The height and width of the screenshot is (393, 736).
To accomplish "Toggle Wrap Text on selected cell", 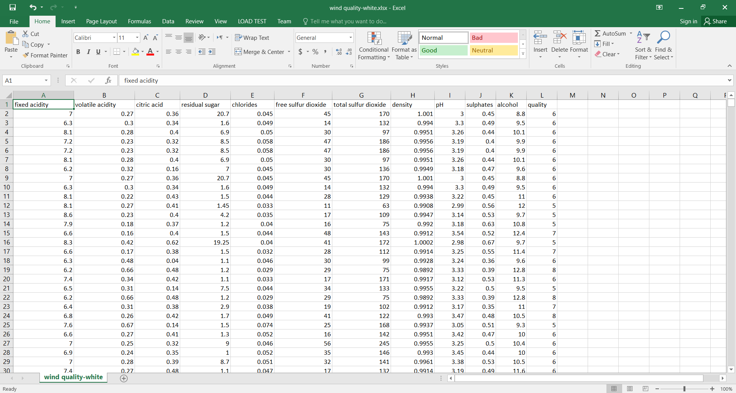I will pyautogui.click(x=252, y=38).
